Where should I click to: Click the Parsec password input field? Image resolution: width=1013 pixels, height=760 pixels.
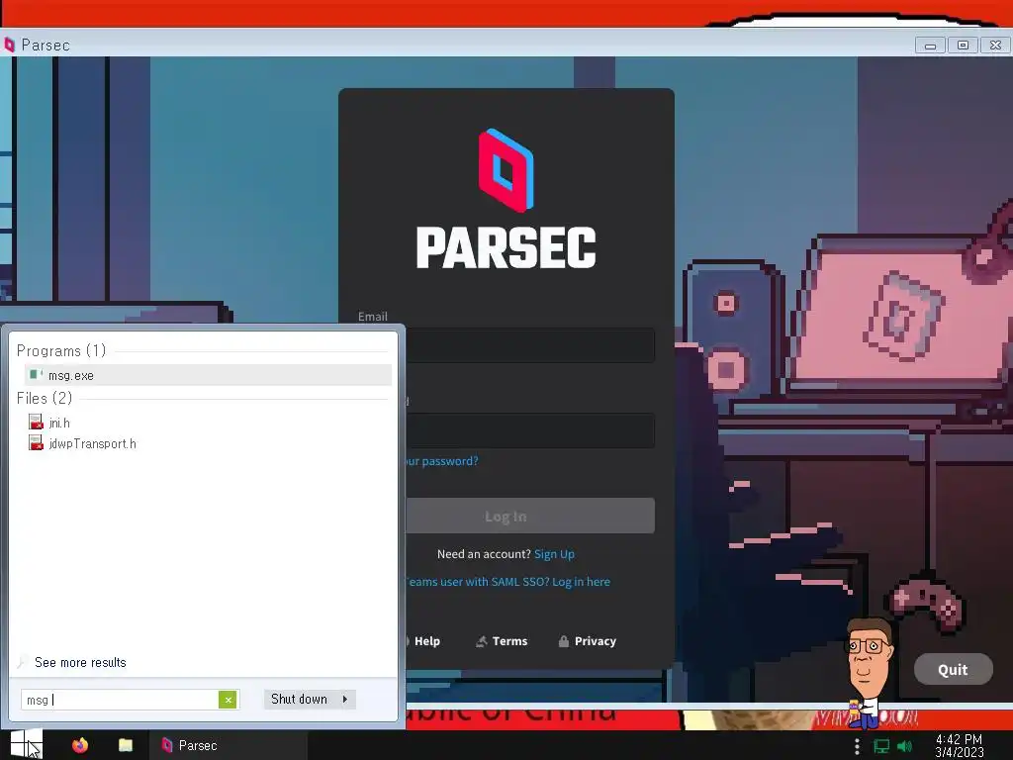[530, 430]
